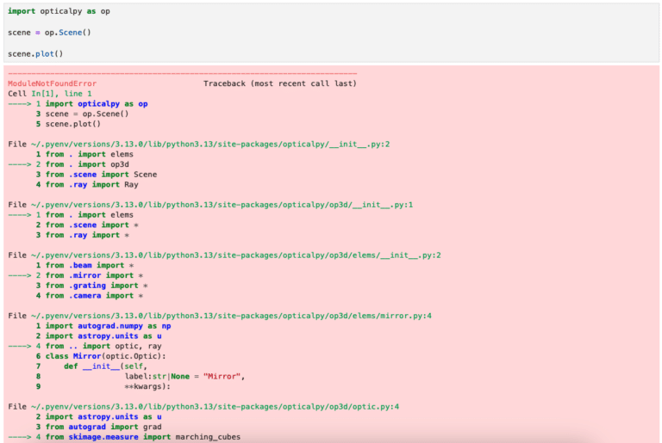Click 'Traceback (most recent call last)' text
The height and width of the screenshot is (443, 662).
279,83
